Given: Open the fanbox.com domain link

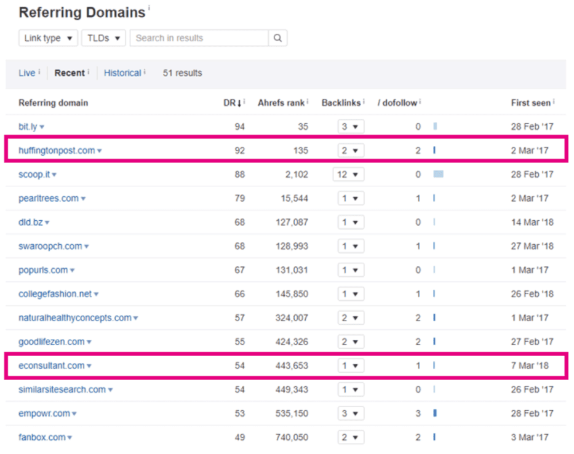Looking at the screenshot, I should coord(42,437).
